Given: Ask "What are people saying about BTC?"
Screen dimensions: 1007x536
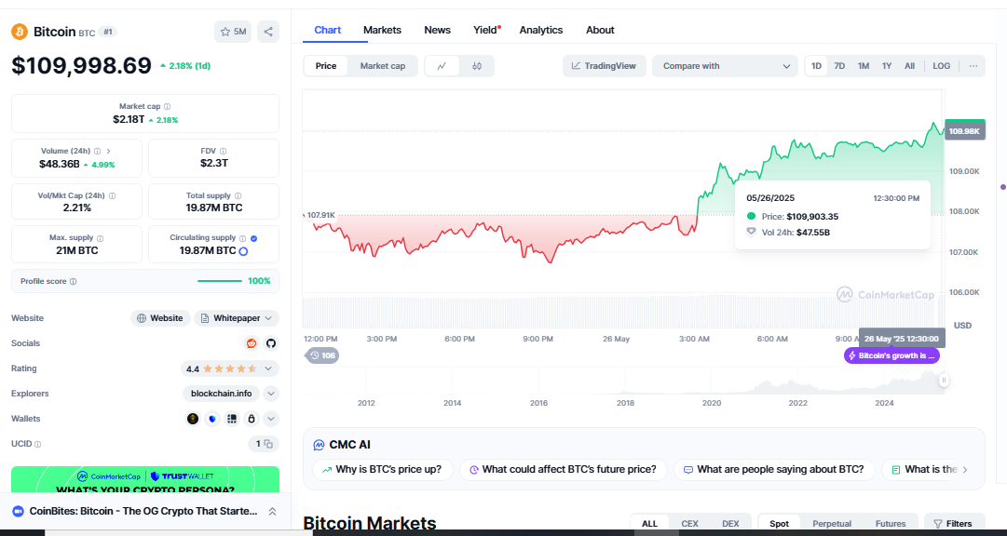Looking at the screenshot, I should pyautogui.click(x=774, y=470).
